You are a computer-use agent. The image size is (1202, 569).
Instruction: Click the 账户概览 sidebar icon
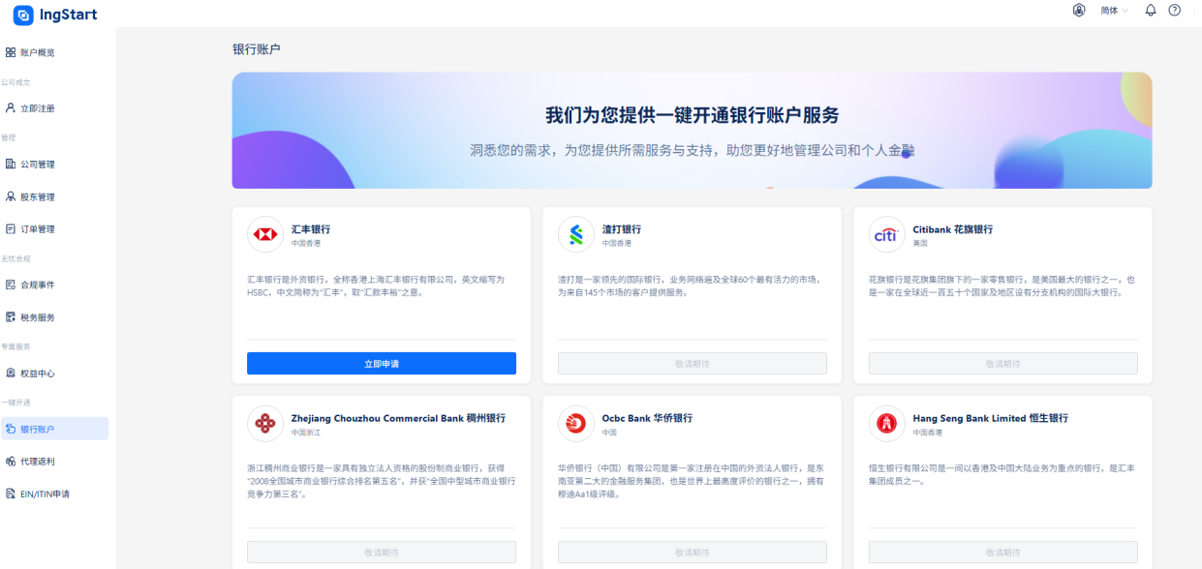click(x=11, y=52)
